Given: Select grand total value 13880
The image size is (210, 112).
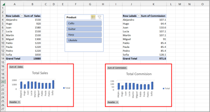Looking at the screenshot, I should (32, 59).
